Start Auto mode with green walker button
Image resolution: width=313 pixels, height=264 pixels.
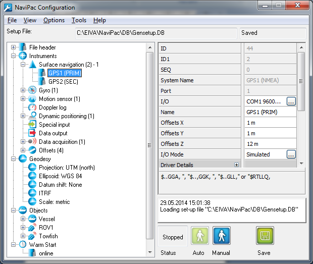200,235
